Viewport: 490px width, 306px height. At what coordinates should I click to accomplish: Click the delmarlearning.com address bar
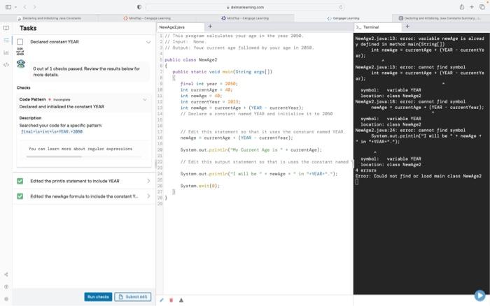[x=245, y=7]
